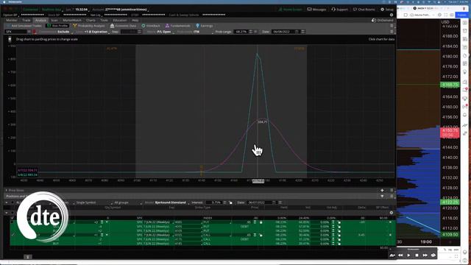Open the Setup gear menu
Image resolution: width=471 pixels, height=265 pixels.
(387, 10)
